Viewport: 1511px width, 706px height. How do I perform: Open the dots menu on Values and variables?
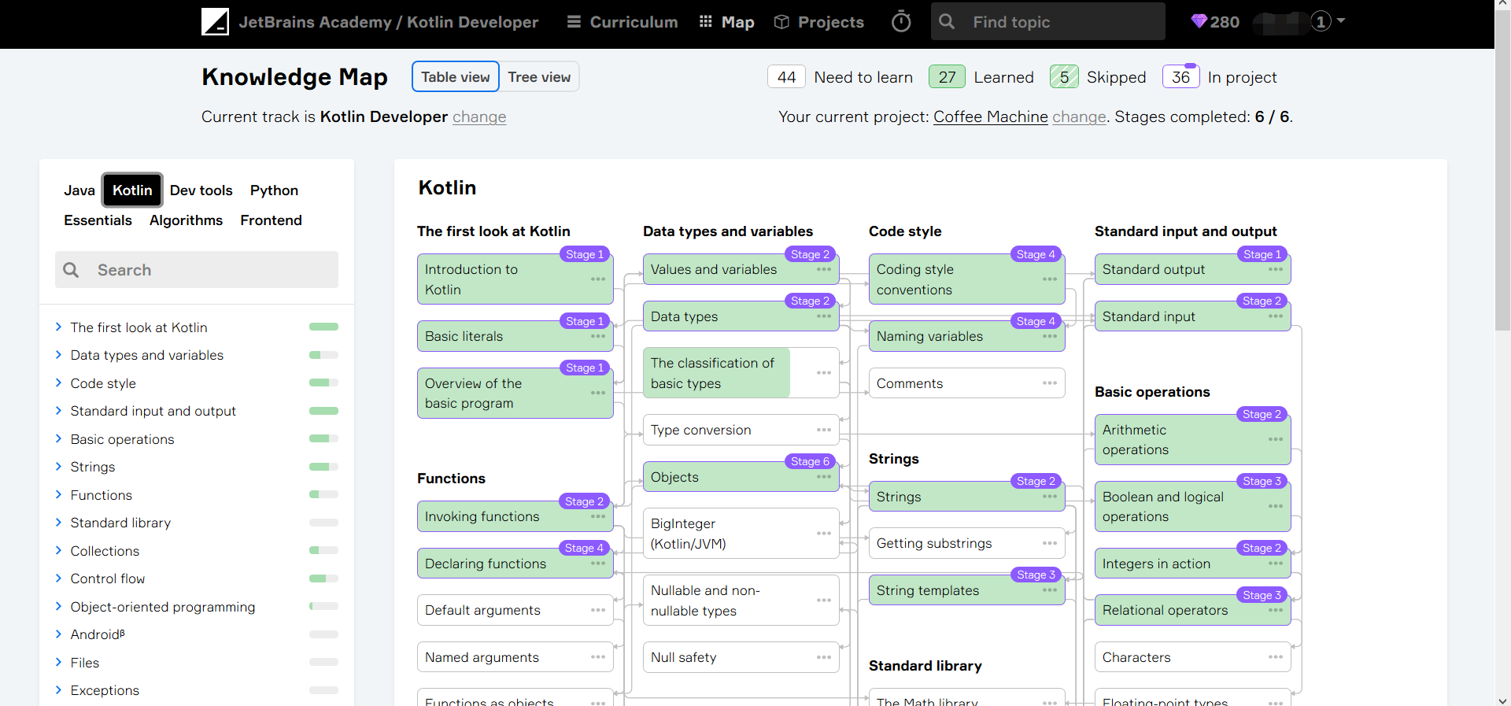click(824, 269)
